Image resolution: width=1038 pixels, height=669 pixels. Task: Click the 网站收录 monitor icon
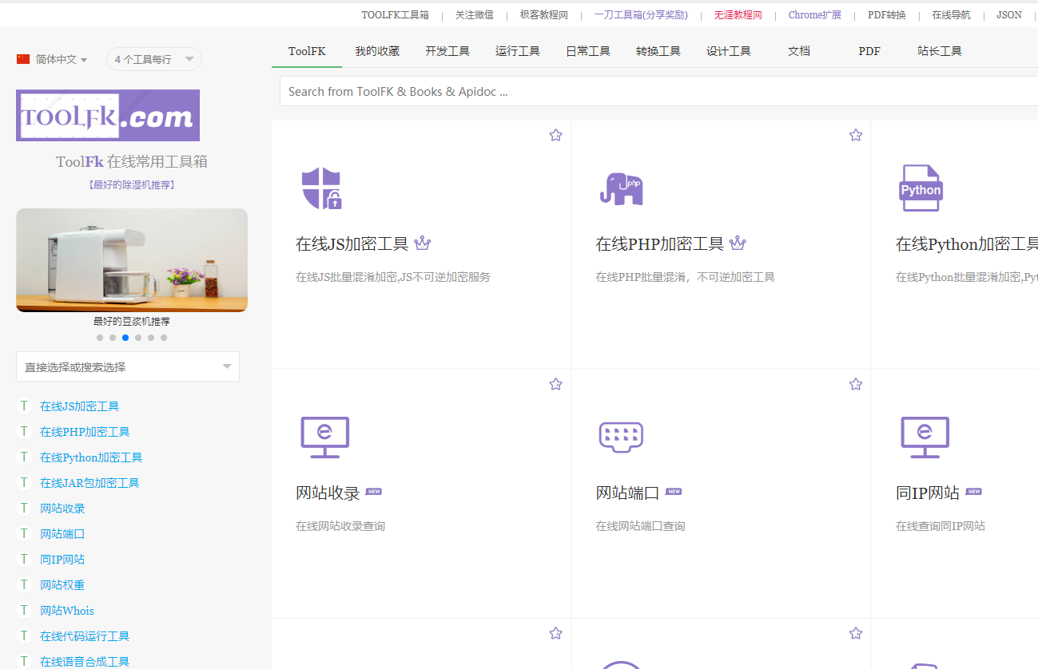[x=324, y=437]
